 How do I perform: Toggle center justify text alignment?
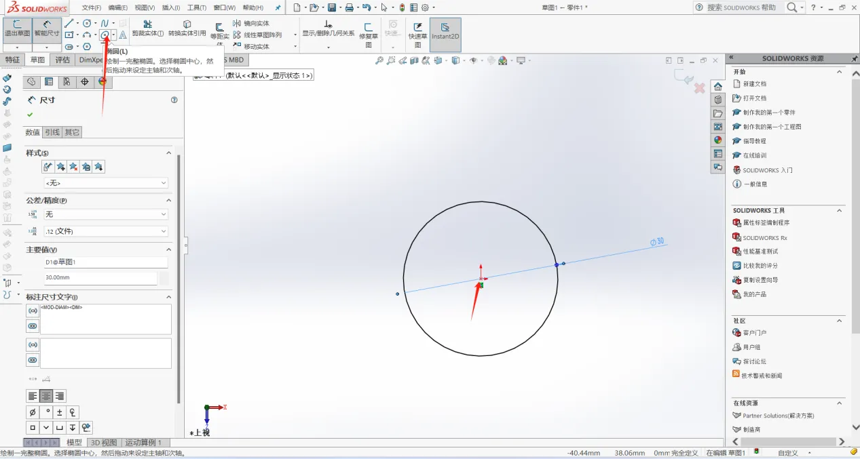46,396
